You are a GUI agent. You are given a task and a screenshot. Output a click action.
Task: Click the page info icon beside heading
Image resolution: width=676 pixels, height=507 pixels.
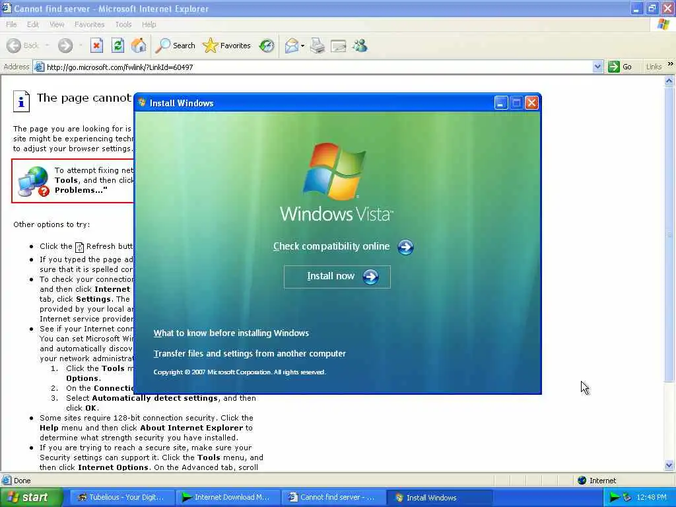pos(21,101)
